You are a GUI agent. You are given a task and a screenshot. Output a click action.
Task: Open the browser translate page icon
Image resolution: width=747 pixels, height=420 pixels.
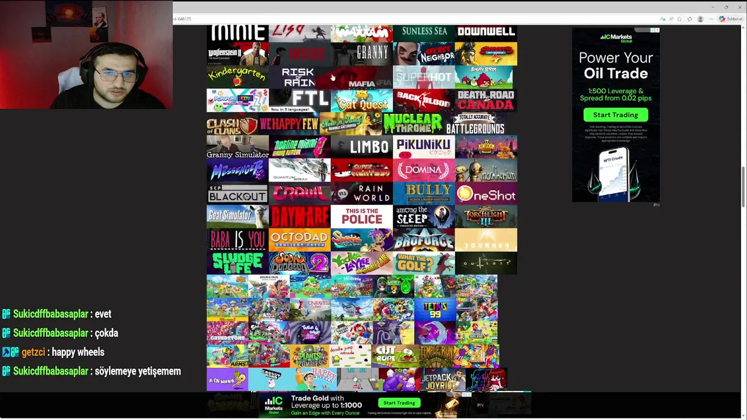click(x=663, y=19)
